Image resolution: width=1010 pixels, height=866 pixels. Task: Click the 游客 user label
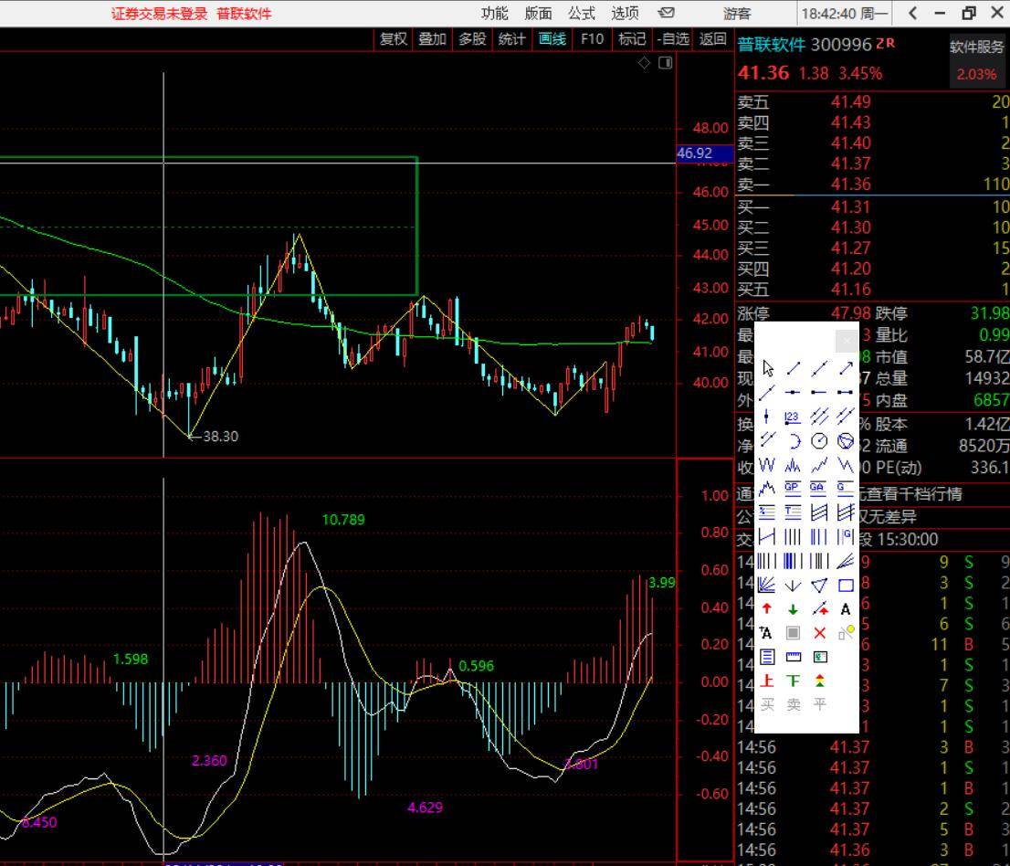pyautogui.click(x=737, y=14)
